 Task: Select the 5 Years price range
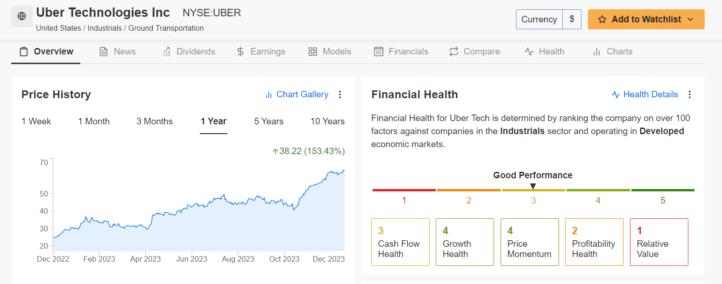point(269,122)
